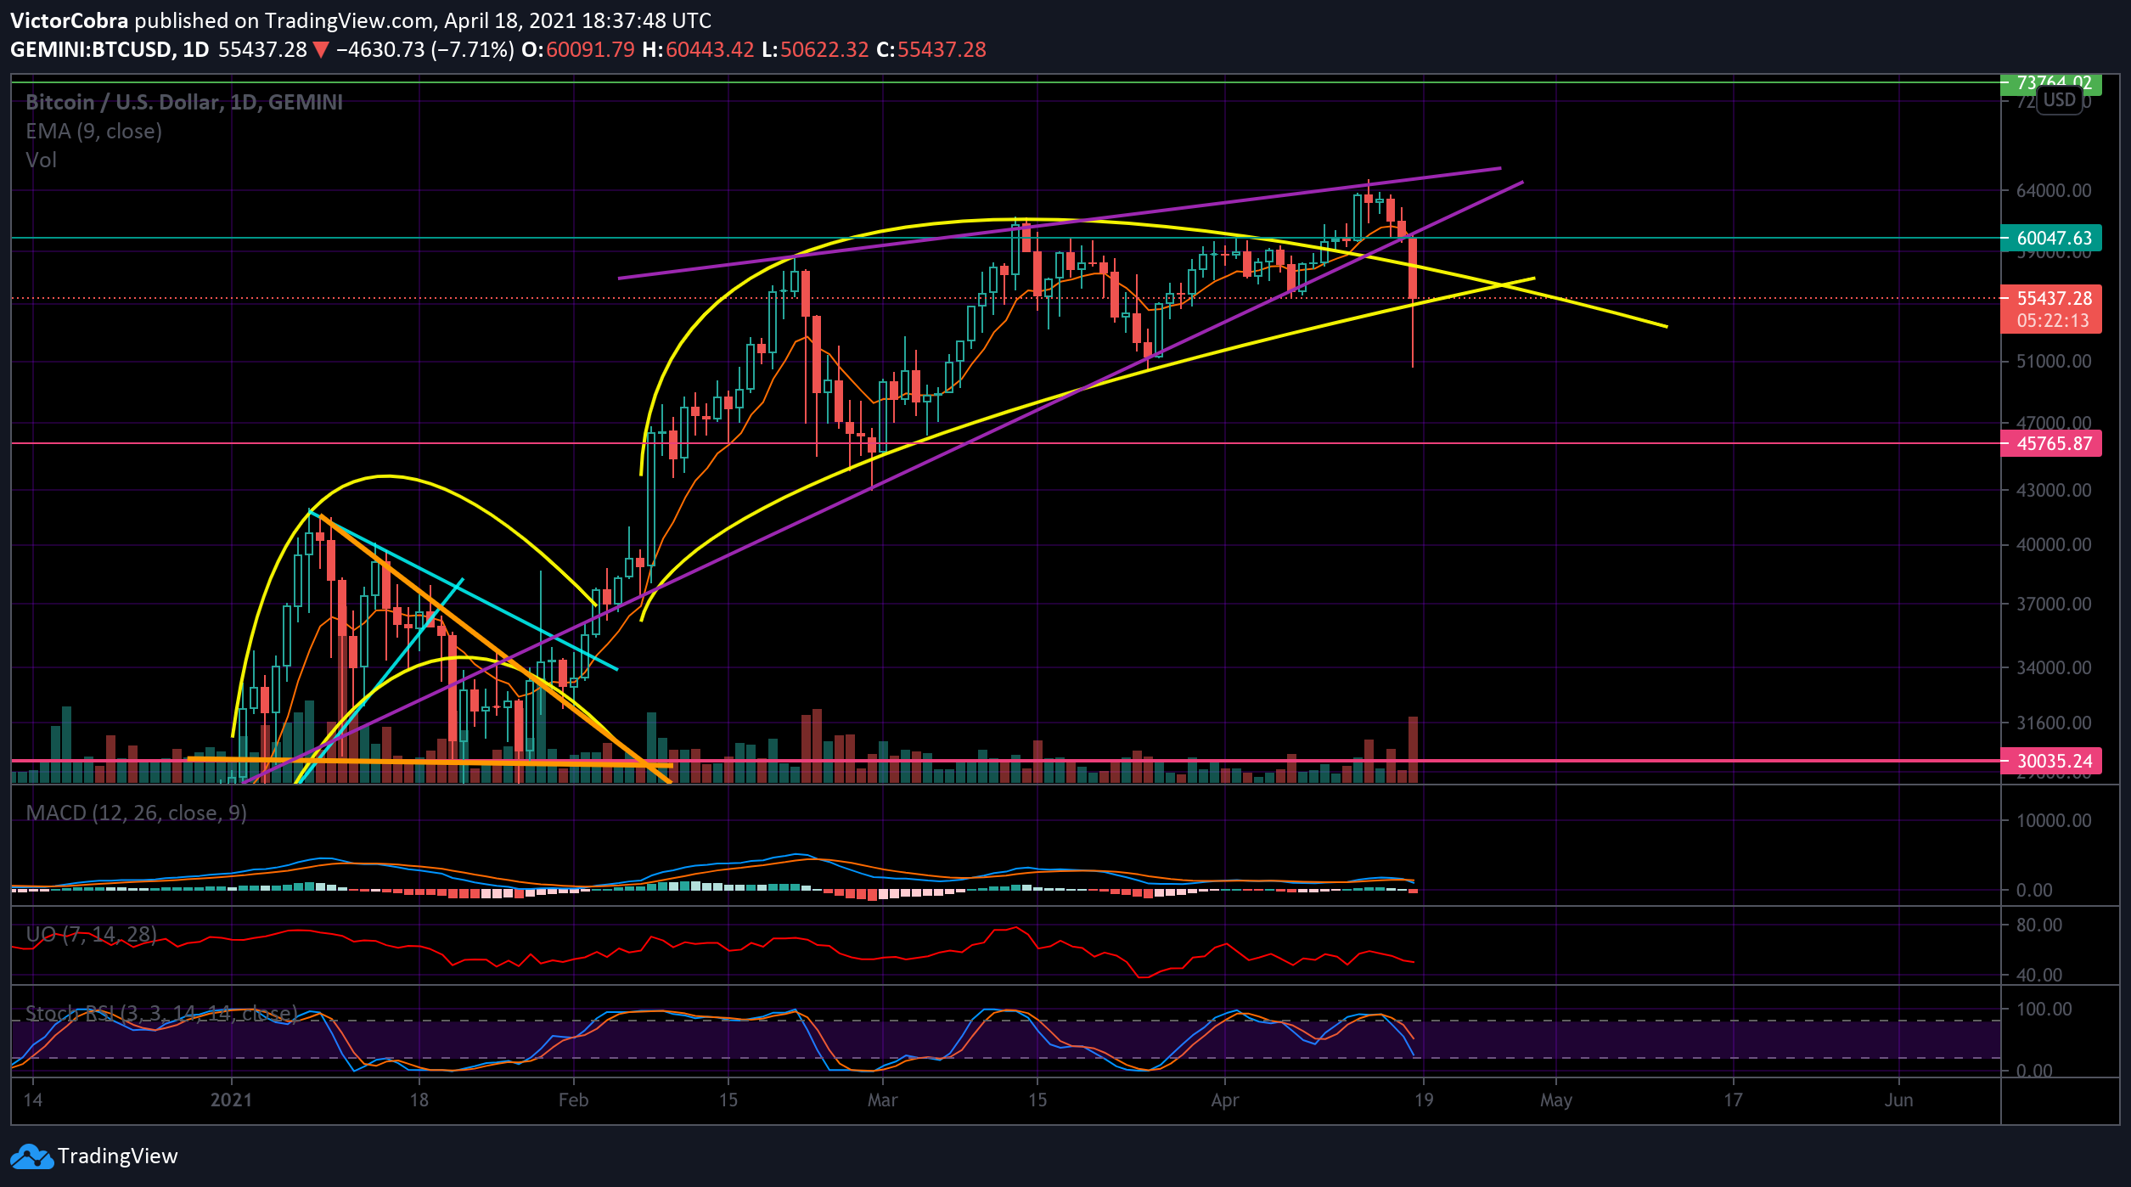The height and width of the screenshot is (1187, 2131).
Task: Click the TradingView wordmark at bottom
Action: 117,1156
